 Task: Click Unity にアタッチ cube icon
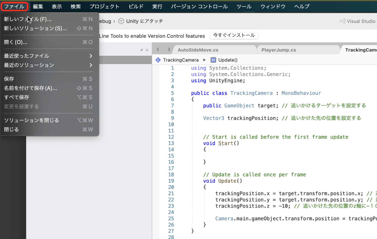pos(121,21)
